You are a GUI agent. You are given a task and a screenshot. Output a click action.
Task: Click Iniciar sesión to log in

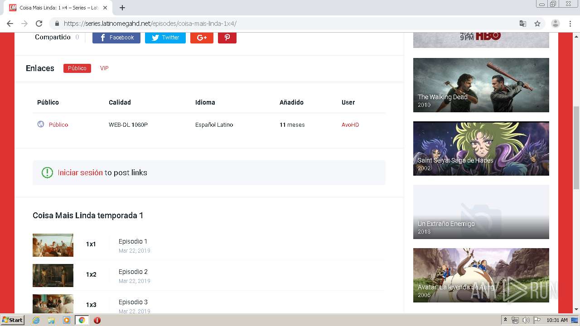(x=80, y=173)
